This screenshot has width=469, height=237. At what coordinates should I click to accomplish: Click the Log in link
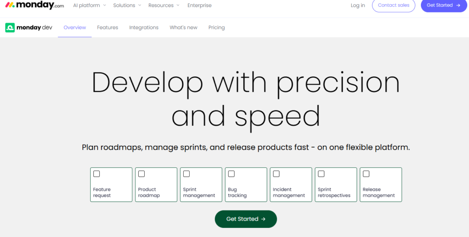[358, 6]
